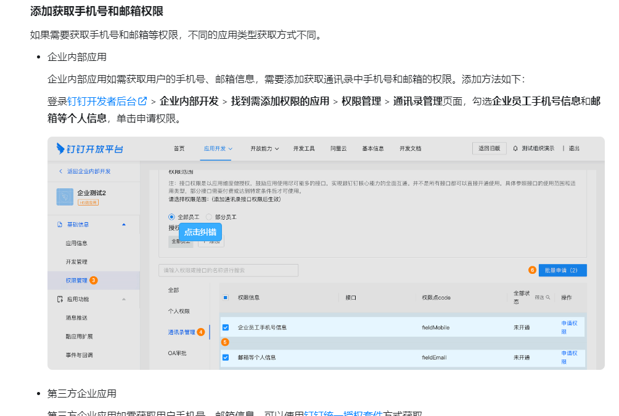The width and height of the screenshot is (619, 416).
Task: Open the 开放能力 nav item
Action: coord(261,148)
